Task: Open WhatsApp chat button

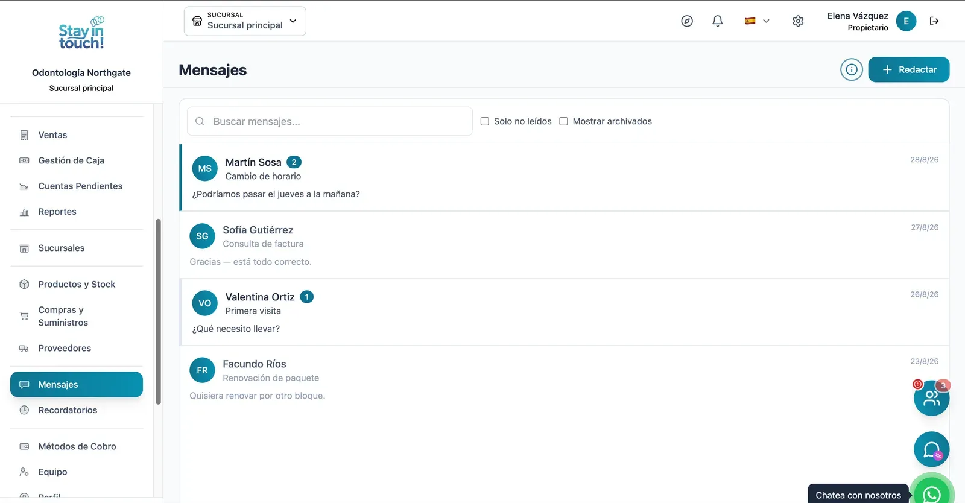Action: (932, 492)
